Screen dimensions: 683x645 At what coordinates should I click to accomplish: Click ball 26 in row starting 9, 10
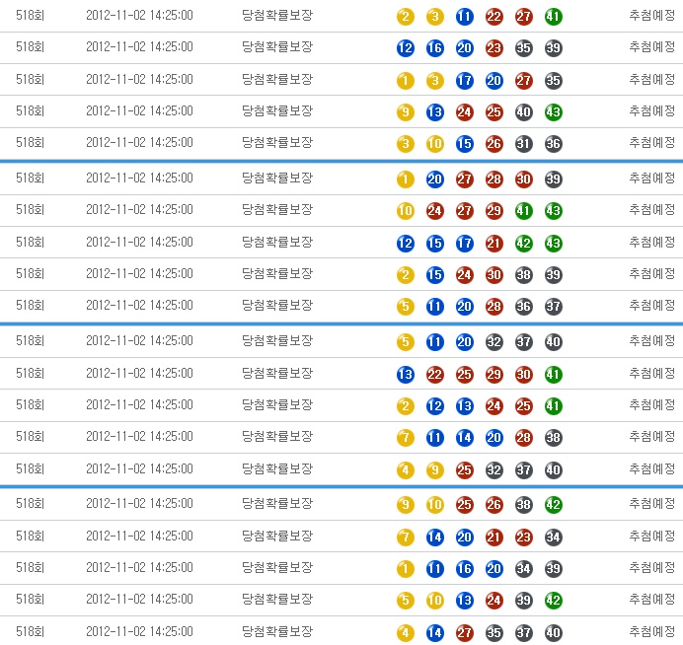pyautogui.click(x=493, y=505)
